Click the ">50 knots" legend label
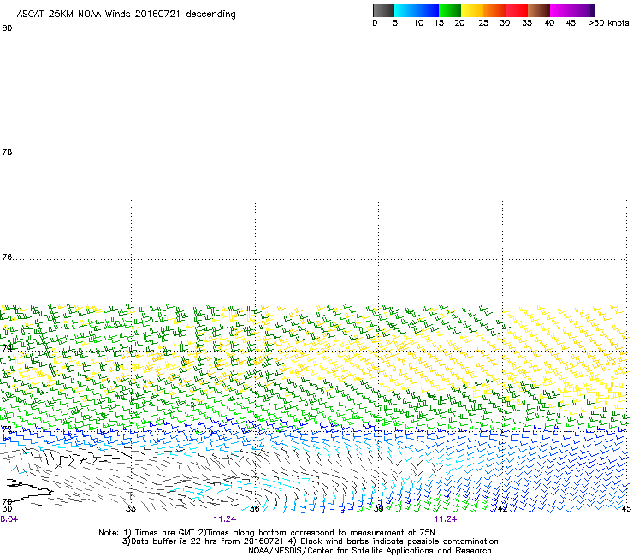The image size is (633, 556). point(608,23)
